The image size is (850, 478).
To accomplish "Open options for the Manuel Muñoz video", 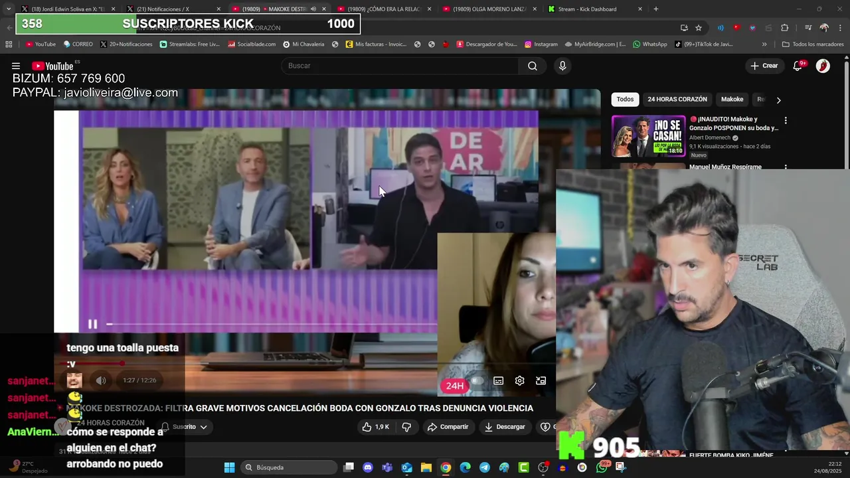I will click(x=786, y=168).
